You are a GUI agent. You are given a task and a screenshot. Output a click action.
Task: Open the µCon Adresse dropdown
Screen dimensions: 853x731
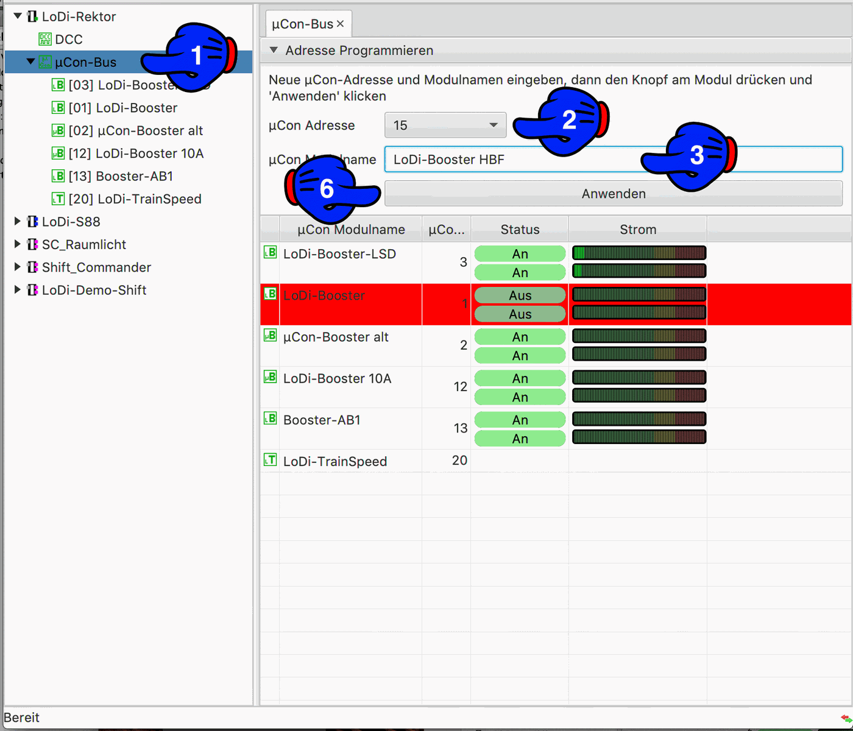[445, 125]
